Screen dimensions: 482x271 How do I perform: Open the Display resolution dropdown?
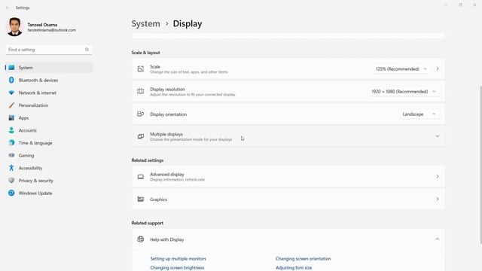coord(403,92)
